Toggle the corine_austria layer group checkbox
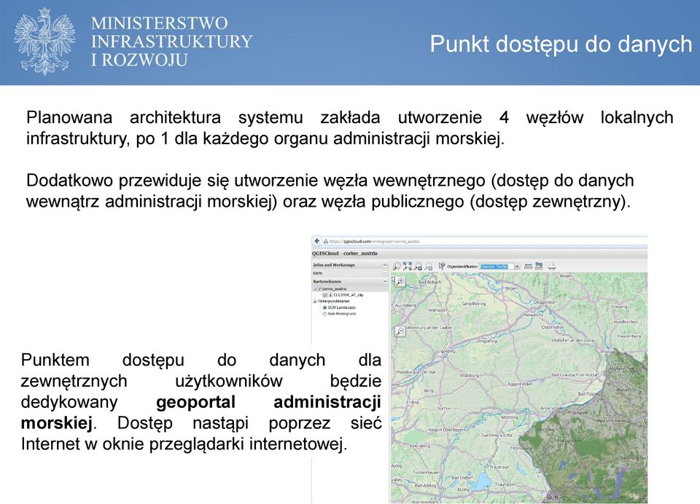The image size is (700, 504). coord(319,289)
